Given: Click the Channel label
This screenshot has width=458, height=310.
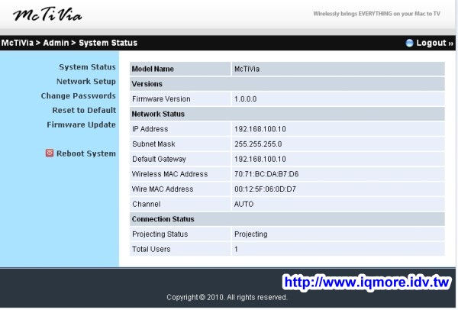Looking at the screenshot, I should click(x=147, y=204).
